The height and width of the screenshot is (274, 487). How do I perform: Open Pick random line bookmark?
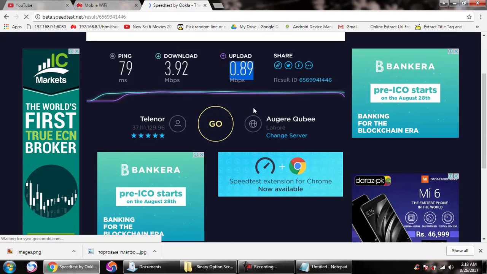(x=202, y=27)
